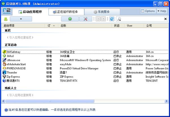Clear the search box with X
This screenshot has height=117, width=170.
(x=165, y=19)
